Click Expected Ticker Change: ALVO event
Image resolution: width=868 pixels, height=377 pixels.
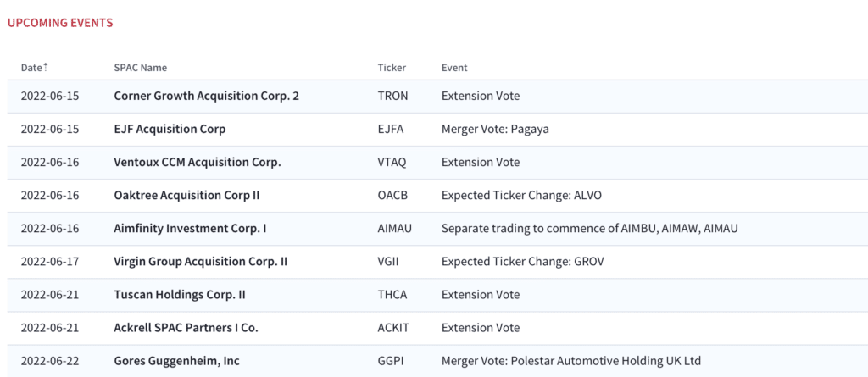tap(520, 196)
